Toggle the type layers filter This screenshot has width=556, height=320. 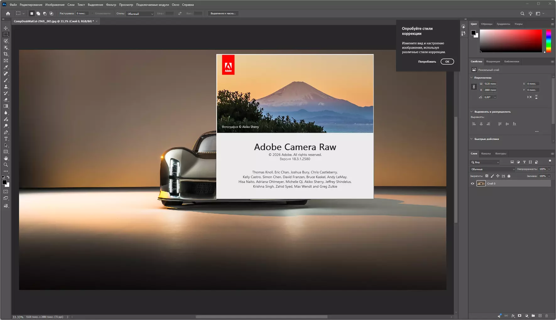tap(524, 162)
